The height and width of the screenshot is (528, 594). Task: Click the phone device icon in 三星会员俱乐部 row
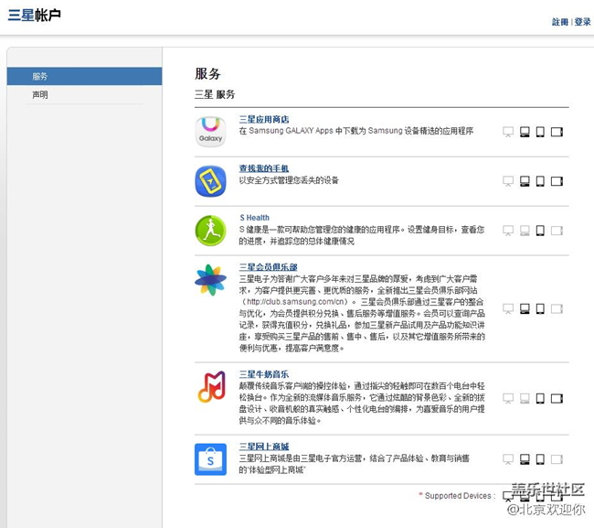tap(541, 308)
